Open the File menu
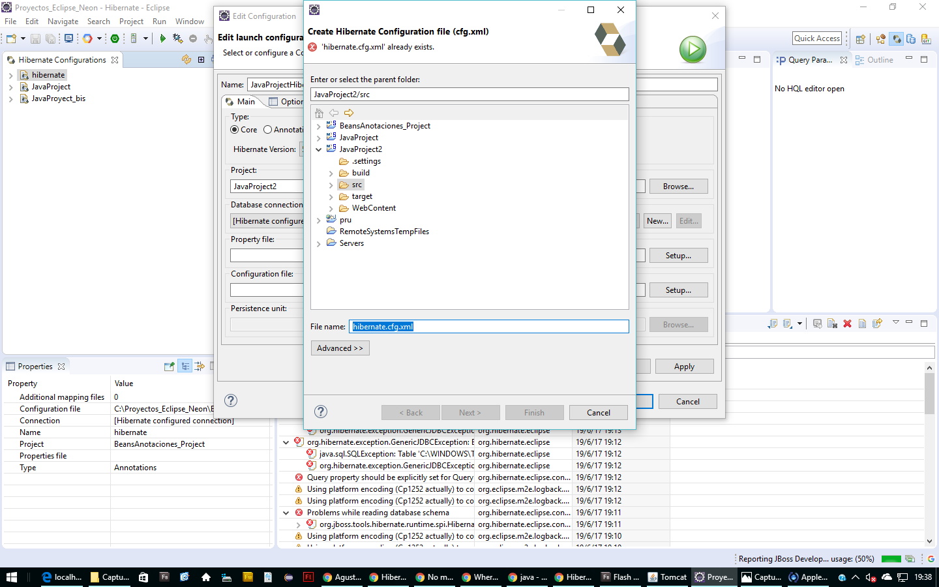The width and height of the screenshot is (939, 587). click(10, 22)
